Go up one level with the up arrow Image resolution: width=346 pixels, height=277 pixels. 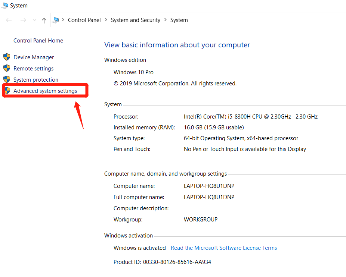coord(44,21)
